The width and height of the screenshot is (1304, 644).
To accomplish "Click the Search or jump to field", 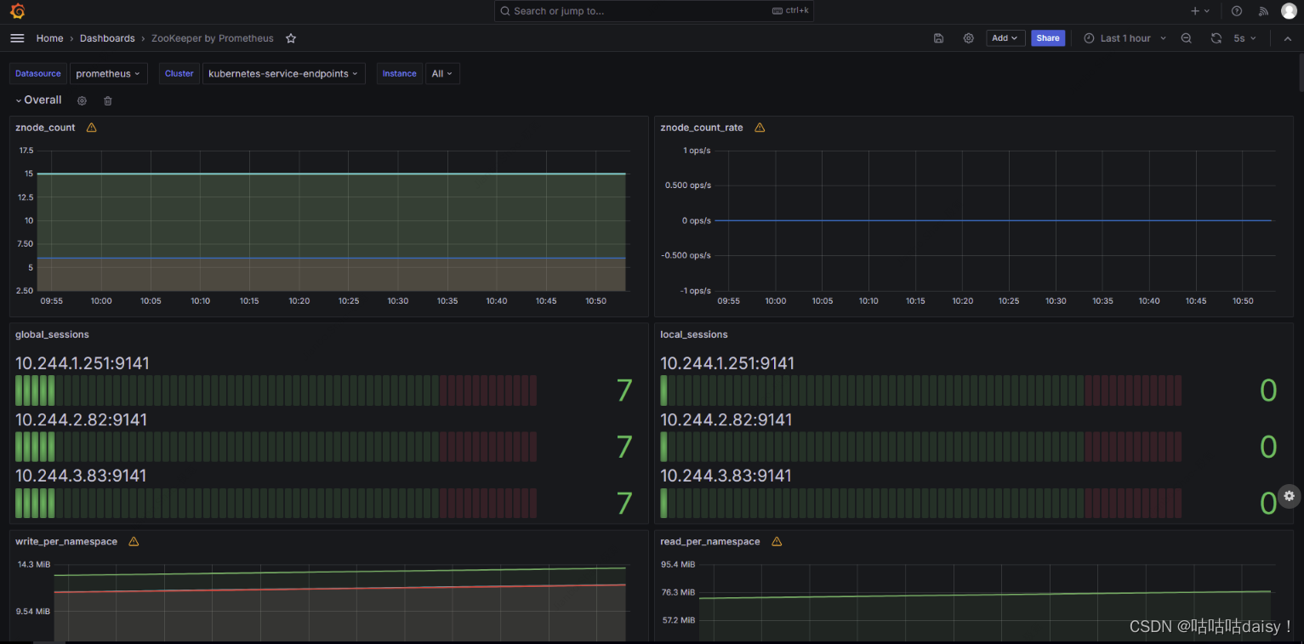I will coord(653,11).
